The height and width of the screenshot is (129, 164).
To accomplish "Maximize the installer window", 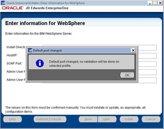I will [x=155, y=3].
